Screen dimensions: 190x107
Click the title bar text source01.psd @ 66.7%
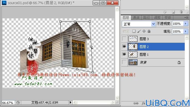pyautogui.click(x=25, y=3)
